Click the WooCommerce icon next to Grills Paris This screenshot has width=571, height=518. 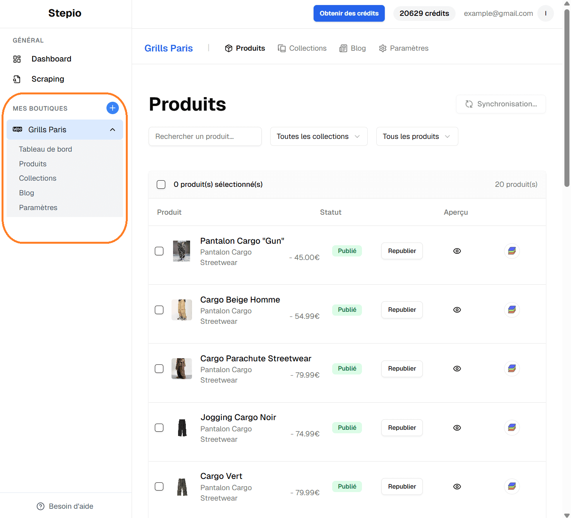(x=17, y=129)
